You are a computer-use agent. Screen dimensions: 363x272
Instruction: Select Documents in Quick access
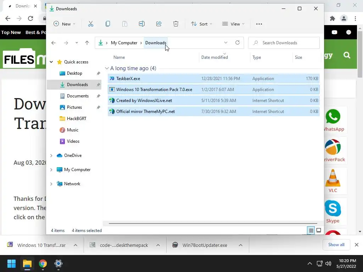74,96
